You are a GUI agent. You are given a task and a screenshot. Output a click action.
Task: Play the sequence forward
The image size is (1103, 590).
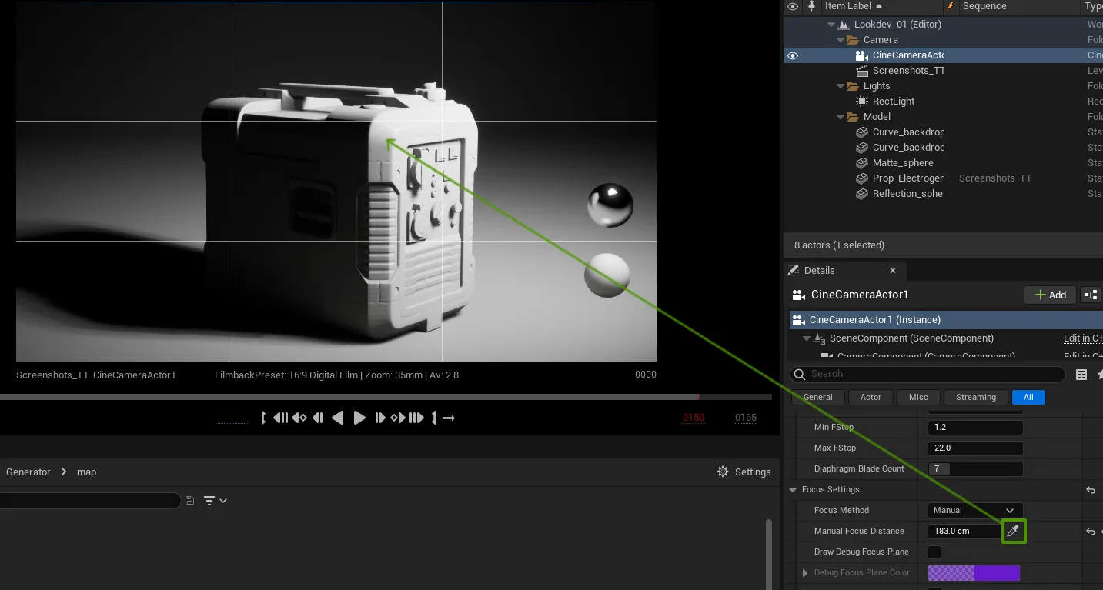[359, 418]
